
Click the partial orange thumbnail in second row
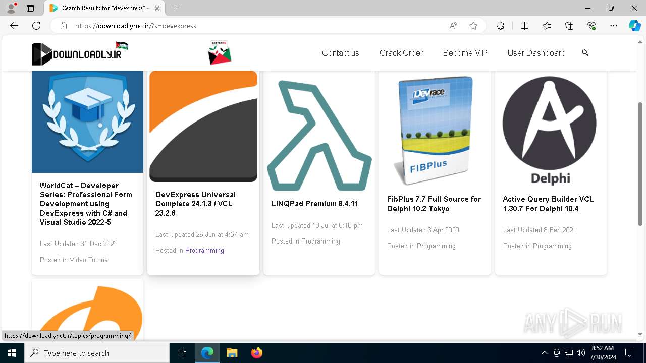pos(87,311)
